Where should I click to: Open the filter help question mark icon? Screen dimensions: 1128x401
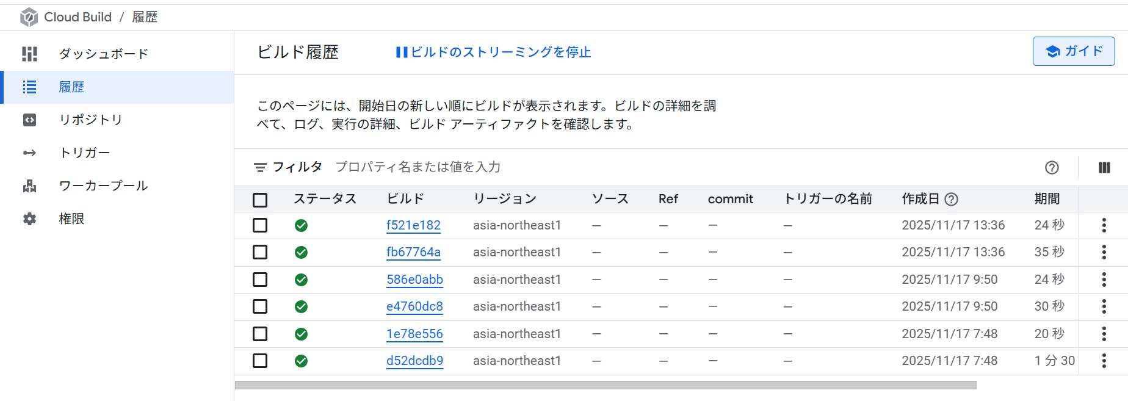(x=1052, y=167)
